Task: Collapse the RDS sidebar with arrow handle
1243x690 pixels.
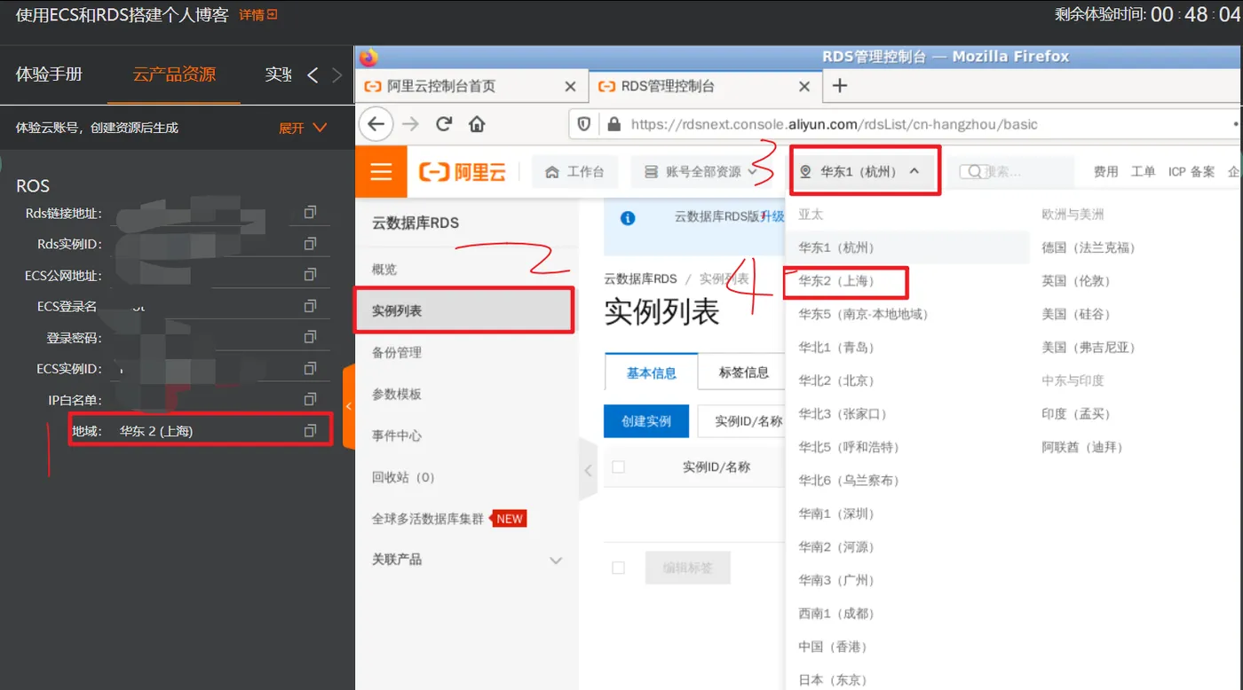Action: [x=588, y=470]
